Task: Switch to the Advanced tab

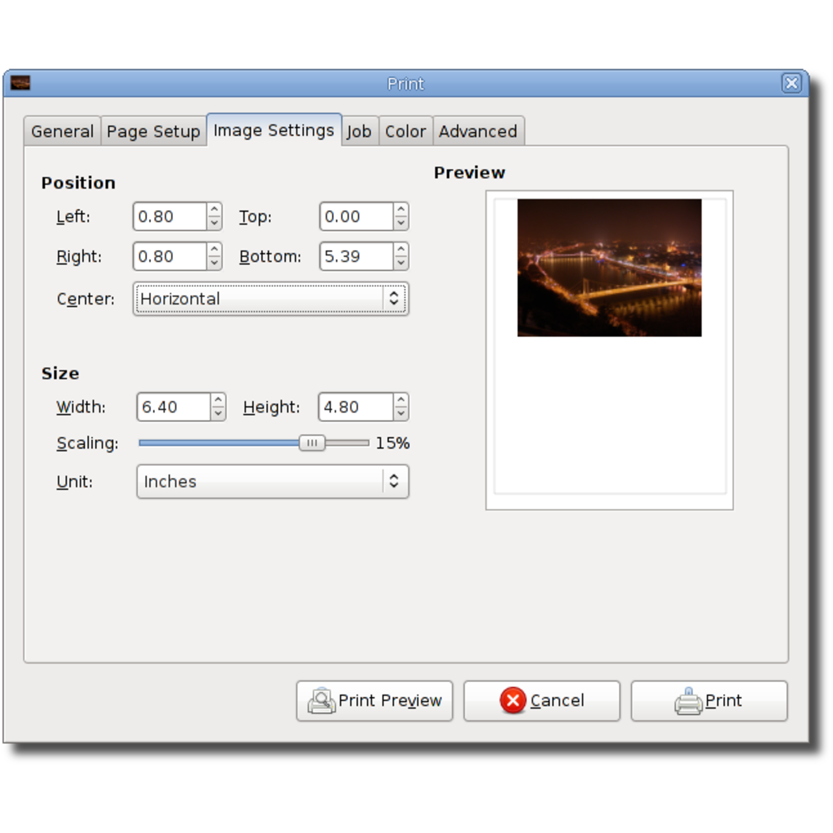Action: click(x=478, y=131)
